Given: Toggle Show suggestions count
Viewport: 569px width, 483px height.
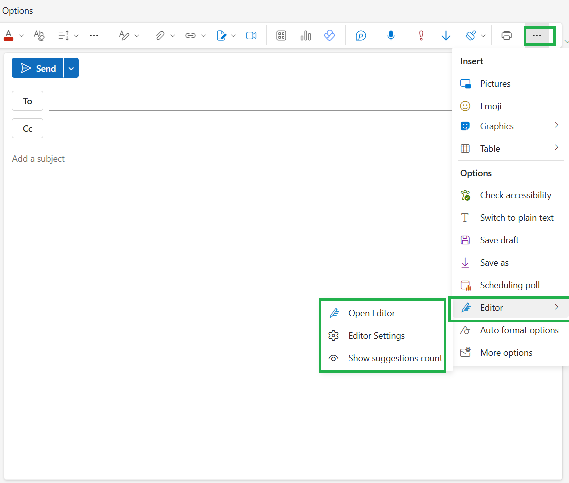Looking at the screenshot, I should click(x=382, y=359).
